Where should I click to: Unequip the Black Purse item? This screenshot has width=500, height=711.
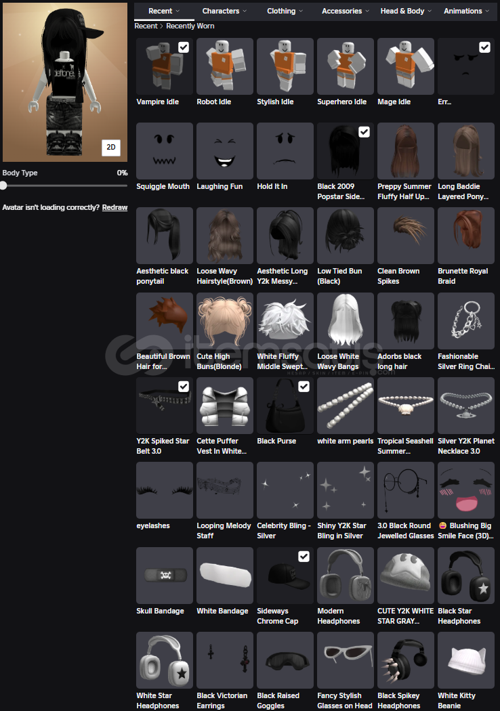click(304, 387)
